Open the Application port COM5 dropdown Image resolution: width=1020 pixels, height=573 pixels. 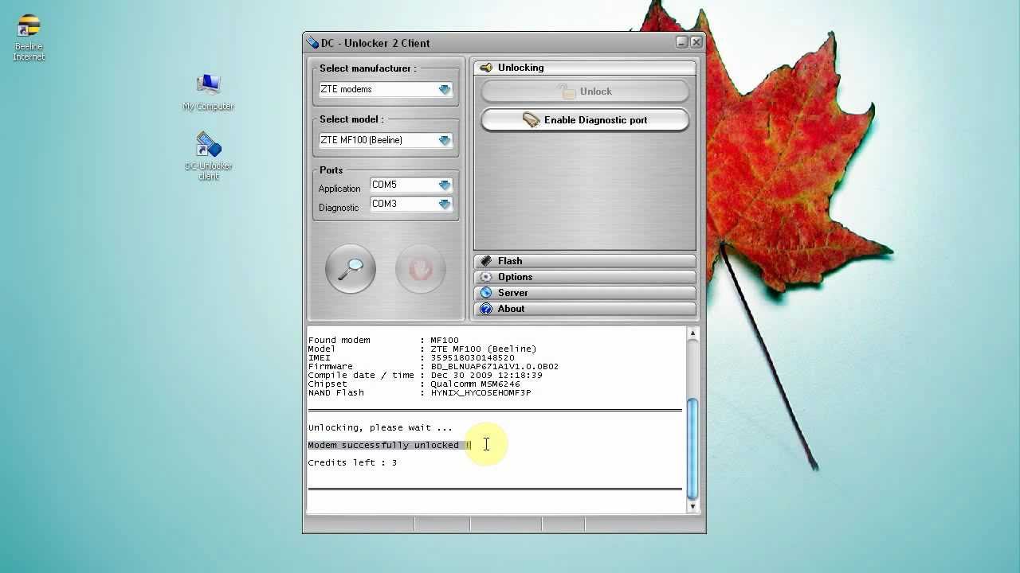click(x=411, y=185)
